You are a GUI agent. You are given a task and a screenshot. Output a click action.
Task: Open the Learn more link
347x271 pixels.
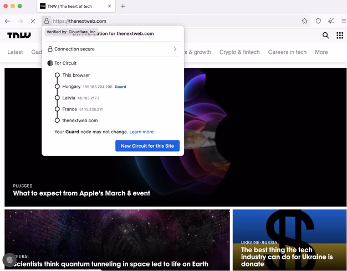(141, 132)
